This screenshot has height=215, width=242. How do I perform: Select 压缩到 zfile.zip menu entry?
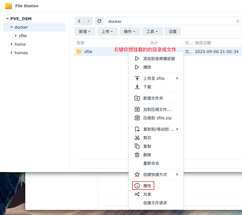click(157, 118)
